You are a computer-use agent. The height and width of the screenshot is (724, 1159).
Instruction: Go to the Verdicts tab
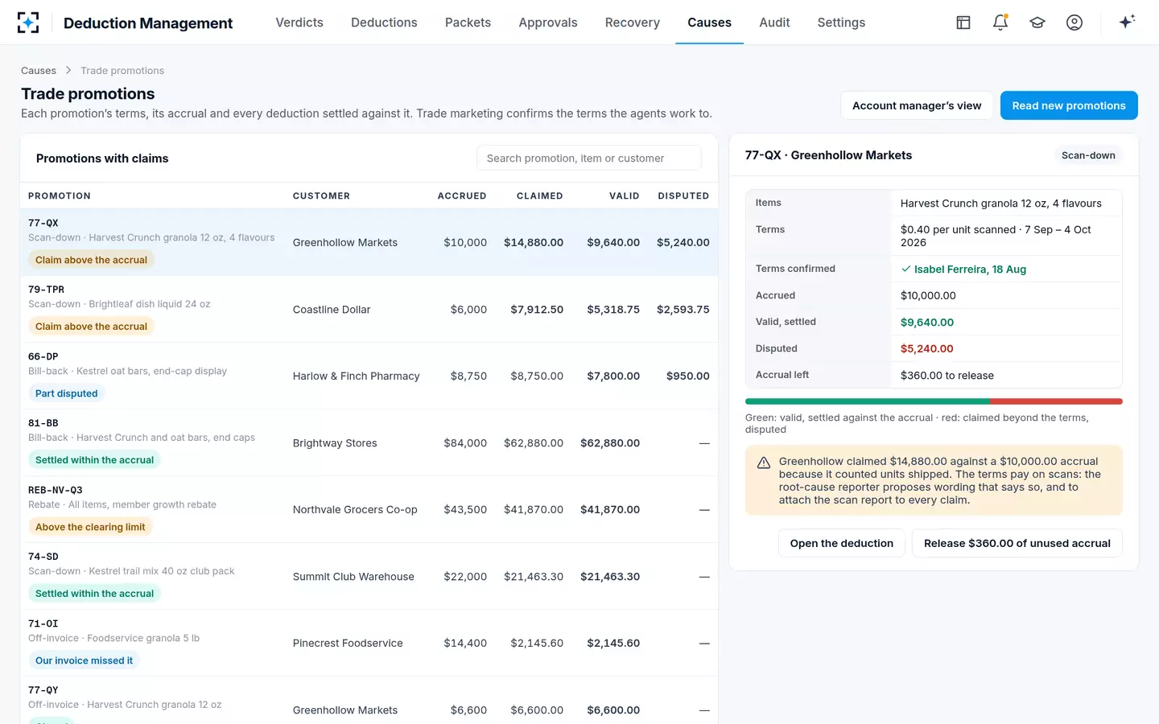pos(299,23)
